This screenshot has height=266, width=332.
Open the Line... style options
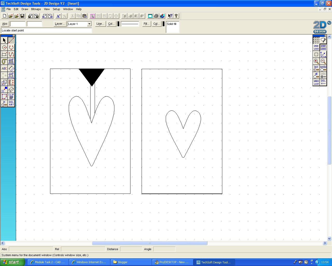coord(100,24)
